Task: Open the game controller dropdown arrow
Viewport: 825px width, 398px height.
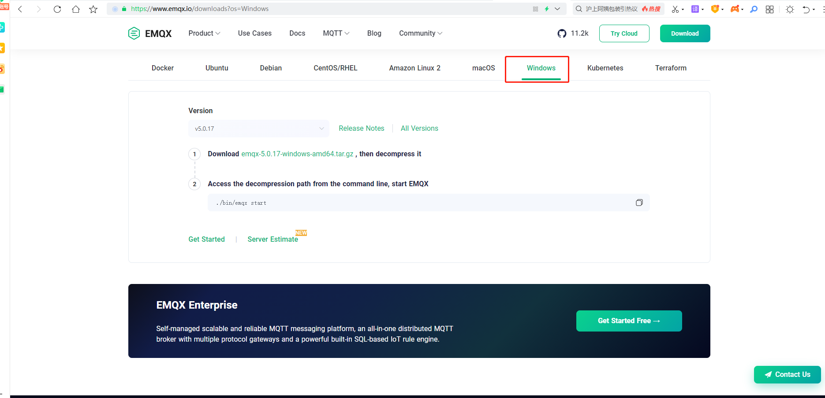Action: click(743, 9)
